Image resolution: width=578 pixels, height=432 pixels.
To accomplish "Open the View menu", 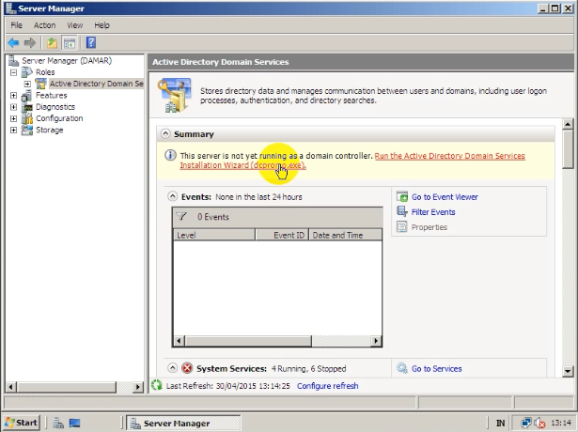I will tap(75, 25).
